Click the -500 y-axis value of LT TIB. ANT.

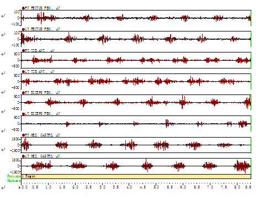coord(15,87)
